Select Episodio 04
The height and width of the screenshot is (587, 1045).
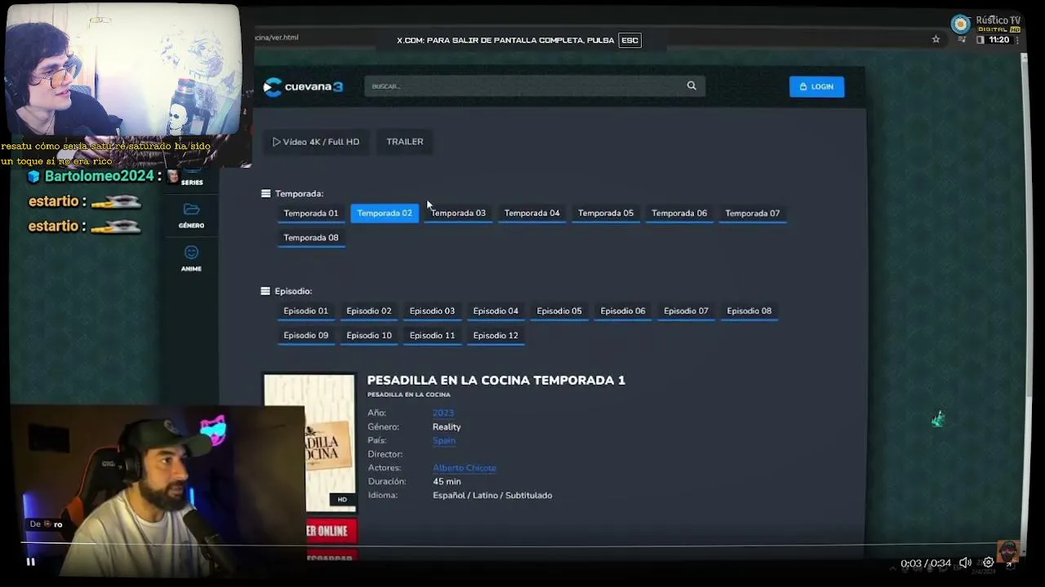[x=496, y=311]
